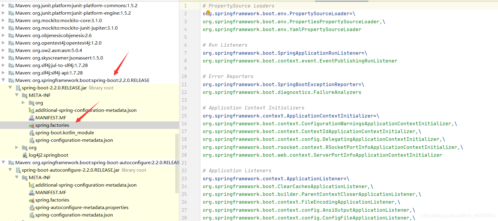The width and height of the screenshot is (498, 221).
Task: Expand the junit-platform-engine:1.5.2 Maven node
Action: point(3,13)
